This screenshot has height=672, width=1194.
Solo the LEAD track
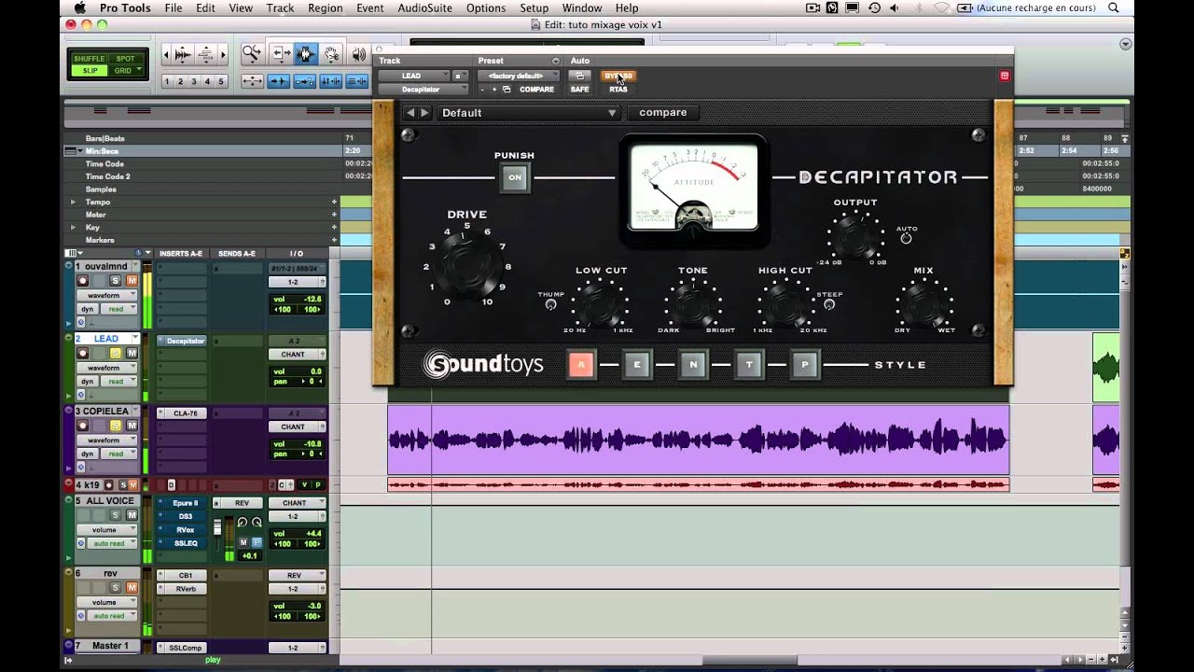[x=116, y=353]
